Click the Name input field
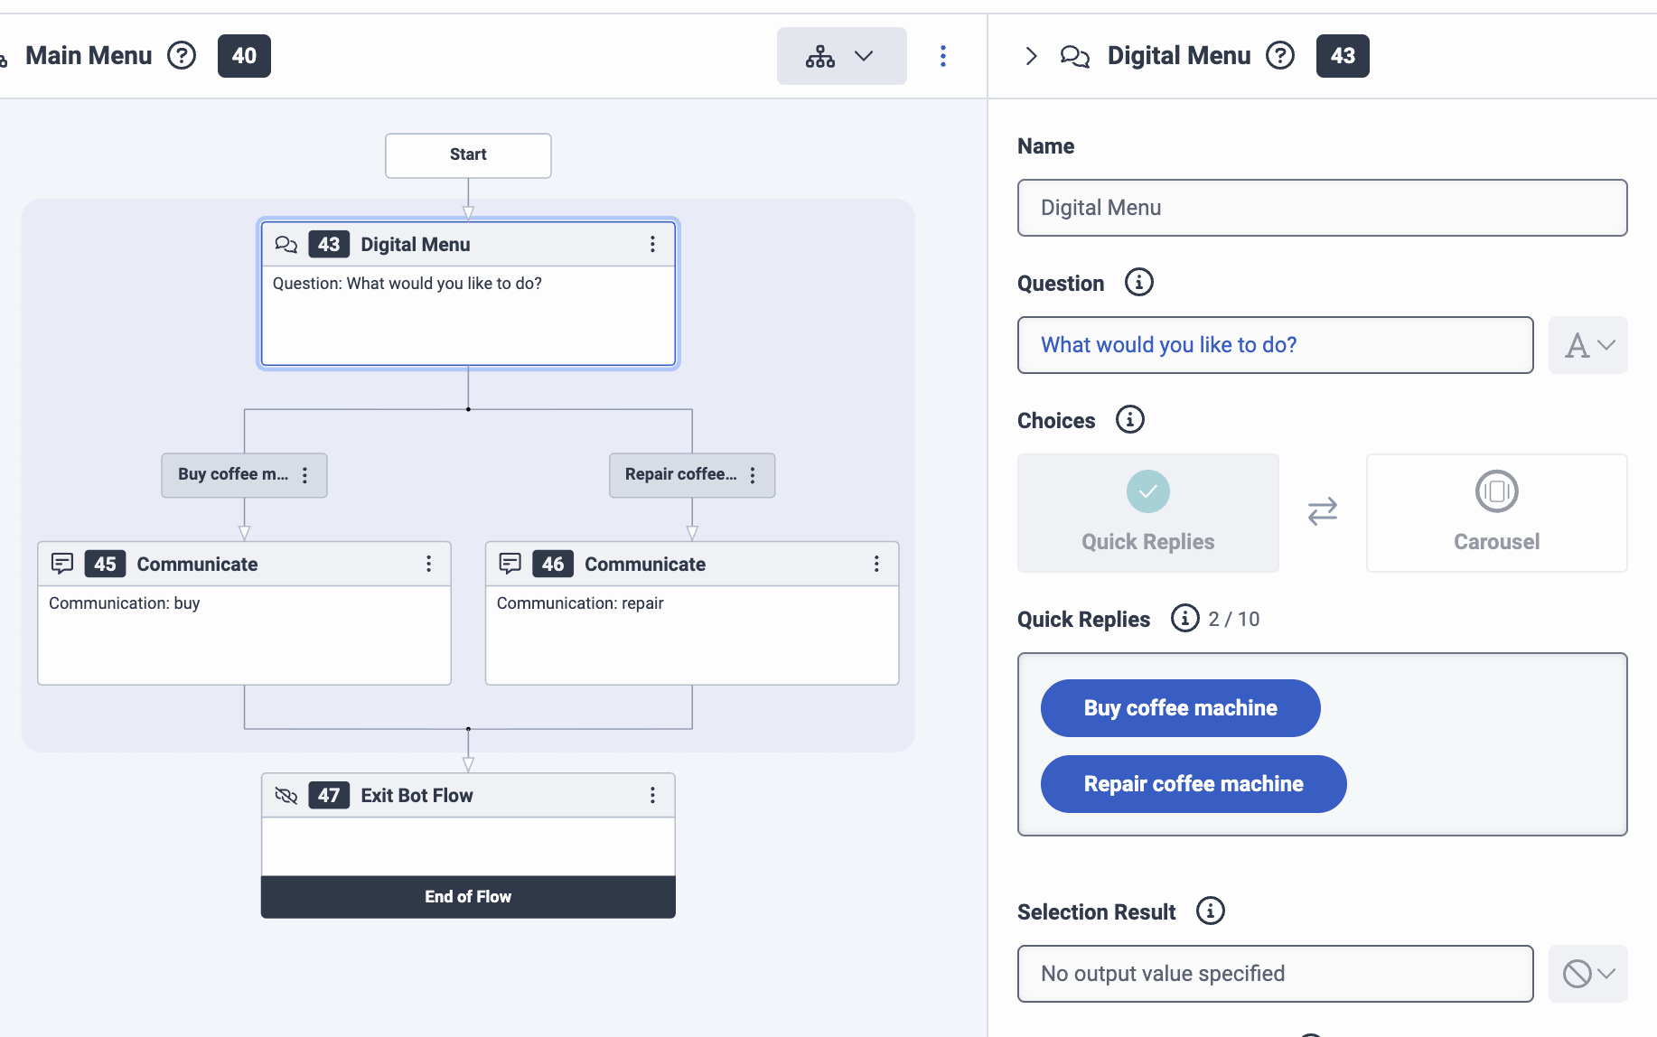Viewport: 1657px width, 1037px height. click(1322, 208)
